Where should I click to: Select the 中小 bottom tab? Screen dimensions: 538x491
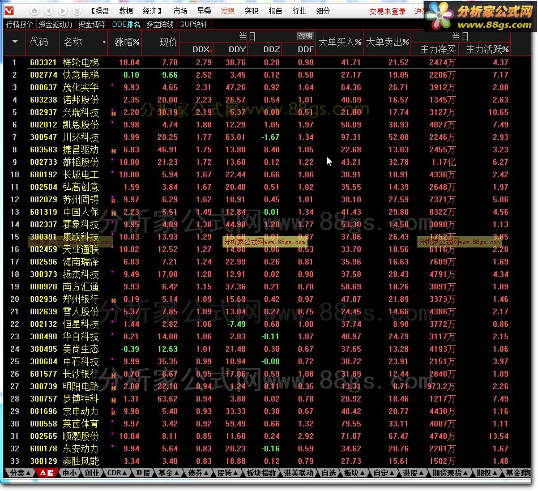tap(70, 473)
